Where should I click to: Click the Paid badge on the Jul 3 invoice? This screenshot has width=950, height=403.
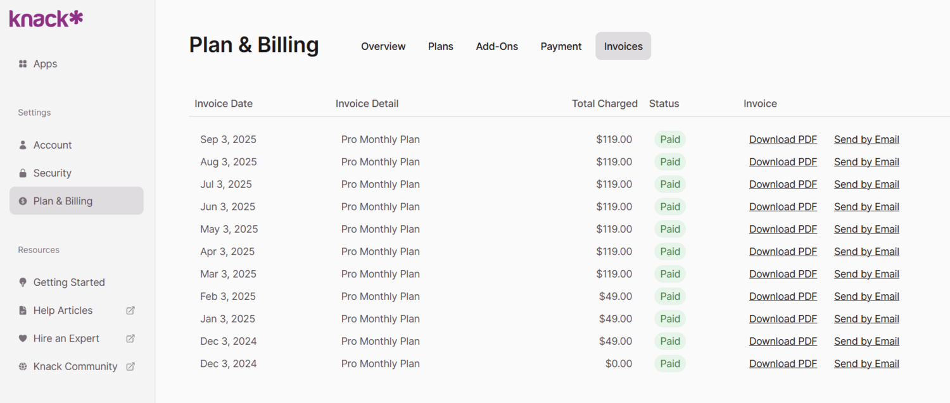pyautogui.click(x=669, y=184)
